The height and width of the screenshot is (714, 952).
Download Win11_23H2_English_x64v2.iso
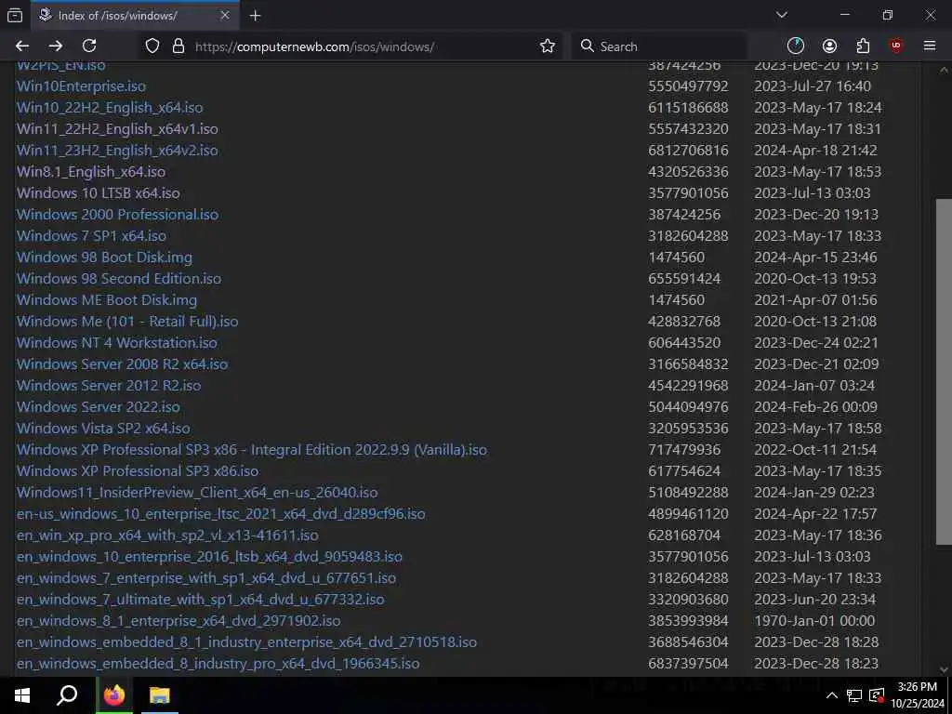coord(117,150)
